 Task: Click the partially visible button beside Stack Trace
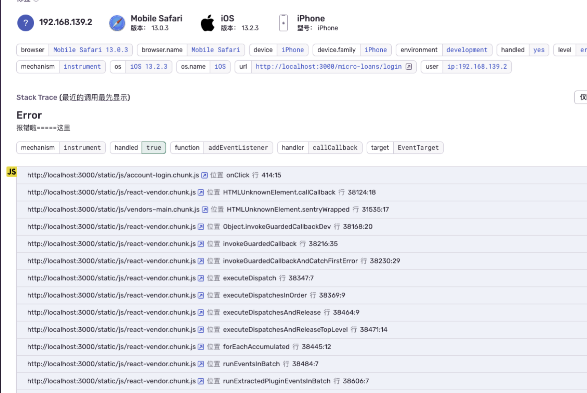[581, 97]
